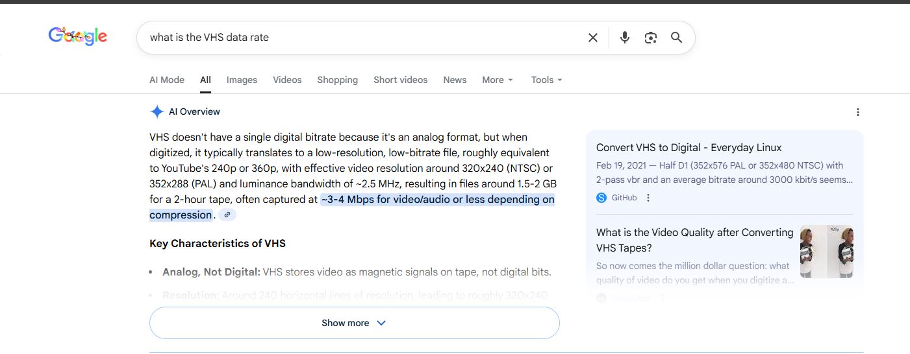910x354 pixels.
Task: Expand AI Overview with Show more
Action: (354, 323)
